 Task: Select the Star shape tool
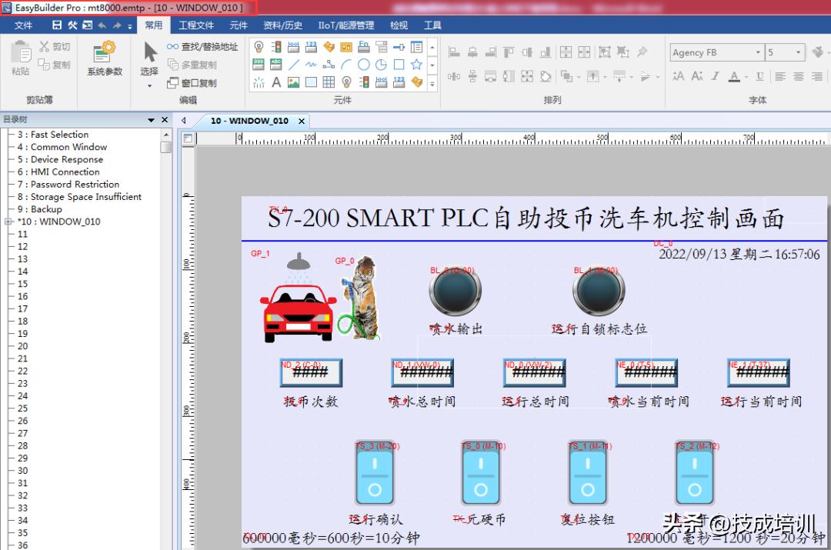pyautogui.click(x=416, y=65)
